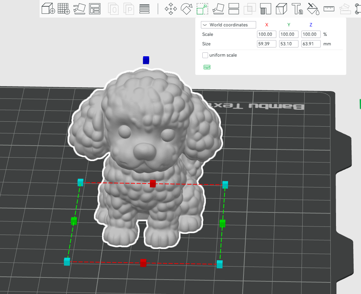
Task: Click the green keyboard shortcuts icon
Action: [207, 67]
